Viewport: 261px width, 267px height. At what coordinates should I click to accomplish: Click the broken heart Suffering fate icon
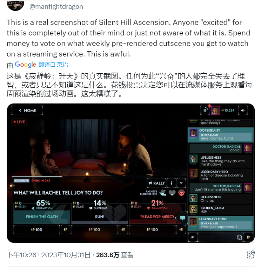tap(172, 193)
